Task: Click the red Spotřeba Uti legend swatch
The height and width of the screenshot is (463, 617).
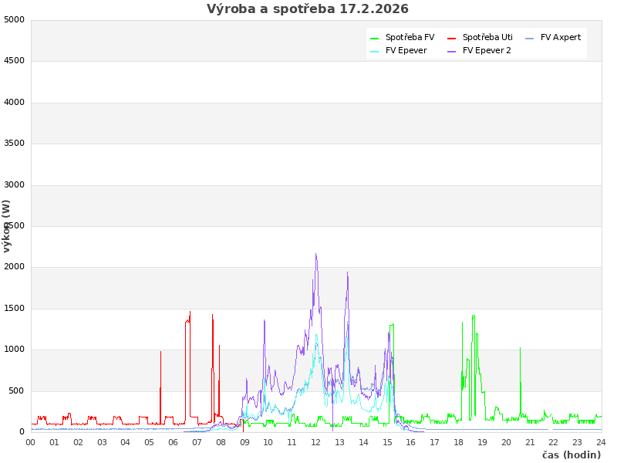Action: [x=452, y=38]
